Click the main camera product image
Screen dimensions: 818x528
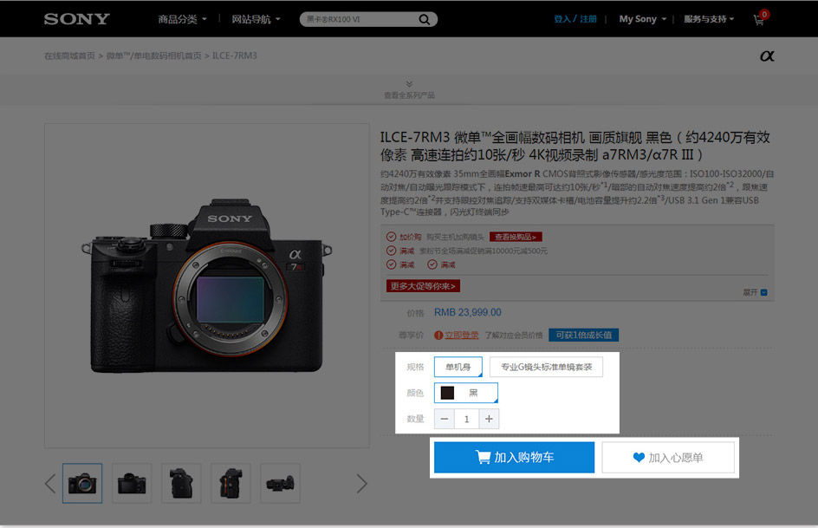(207, 285)
